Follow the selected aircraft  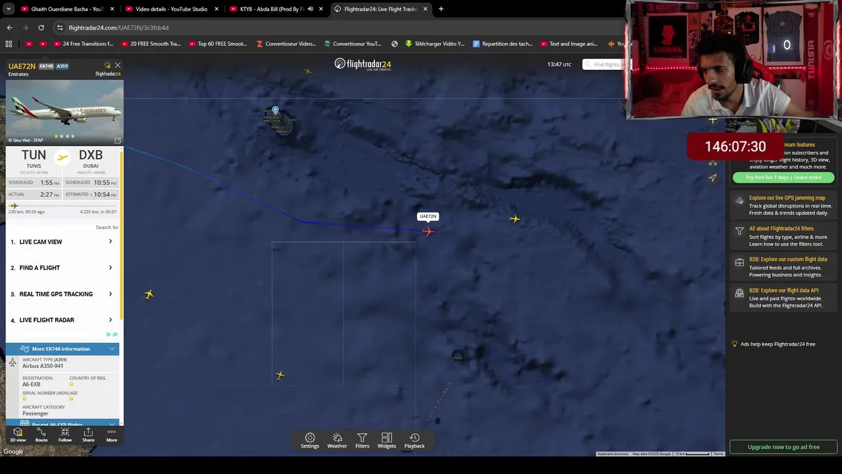coord(64,435)
